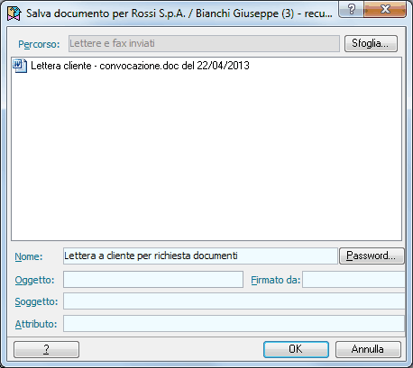Click the Percorso field showing Lettere e fax inviati

coord(204,44)
